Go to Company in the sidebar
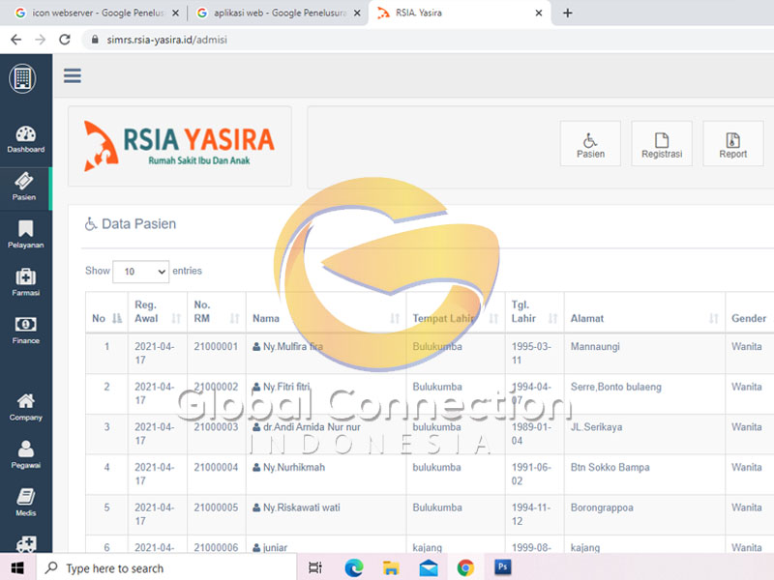The width and height of the screenshot is (774, 580). 25,406
